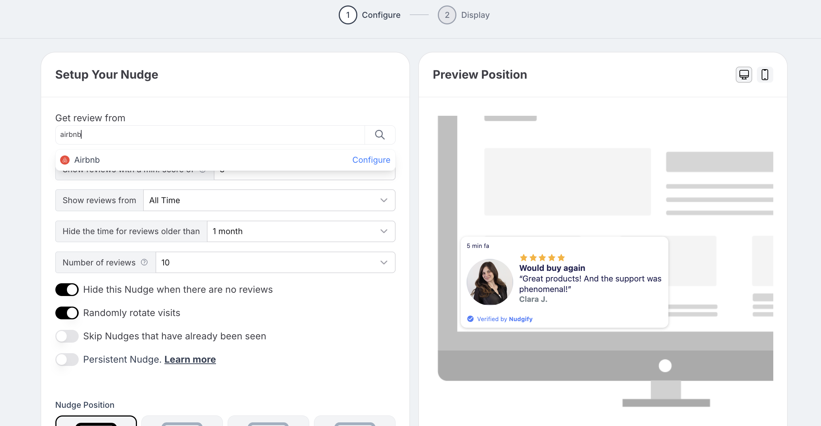Disable Hide this Nudge when no reviews
This screenshot has width=821, height=426.
(67, 290)
